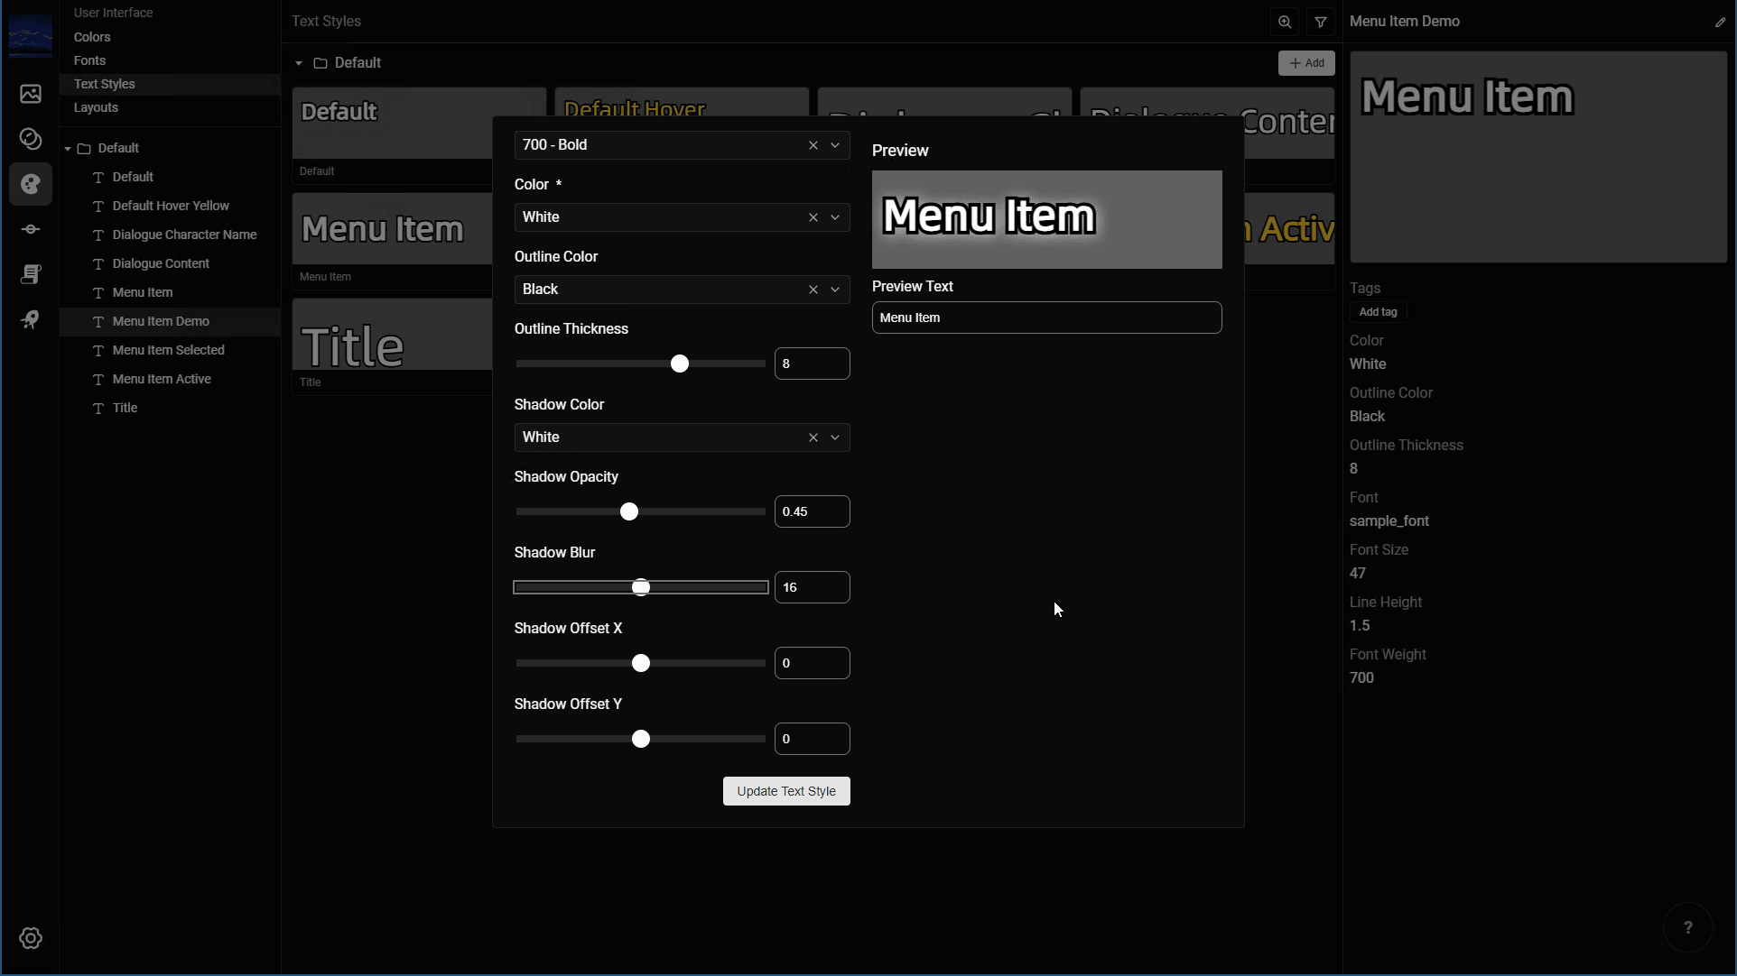Click the Shadow Blur slider handle
The image size is (1737, 976).
[x=641, y=587]
